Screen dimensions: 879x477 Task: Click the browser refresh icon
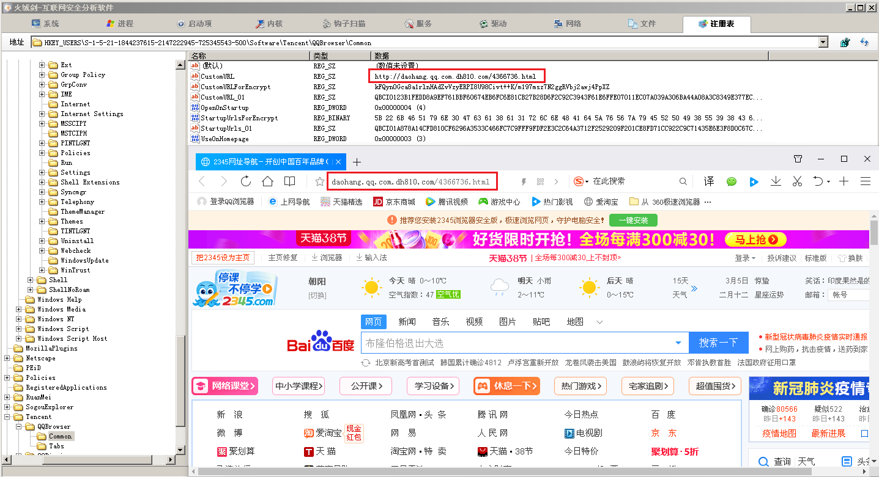pyautogui.click(x=246, y=181)
